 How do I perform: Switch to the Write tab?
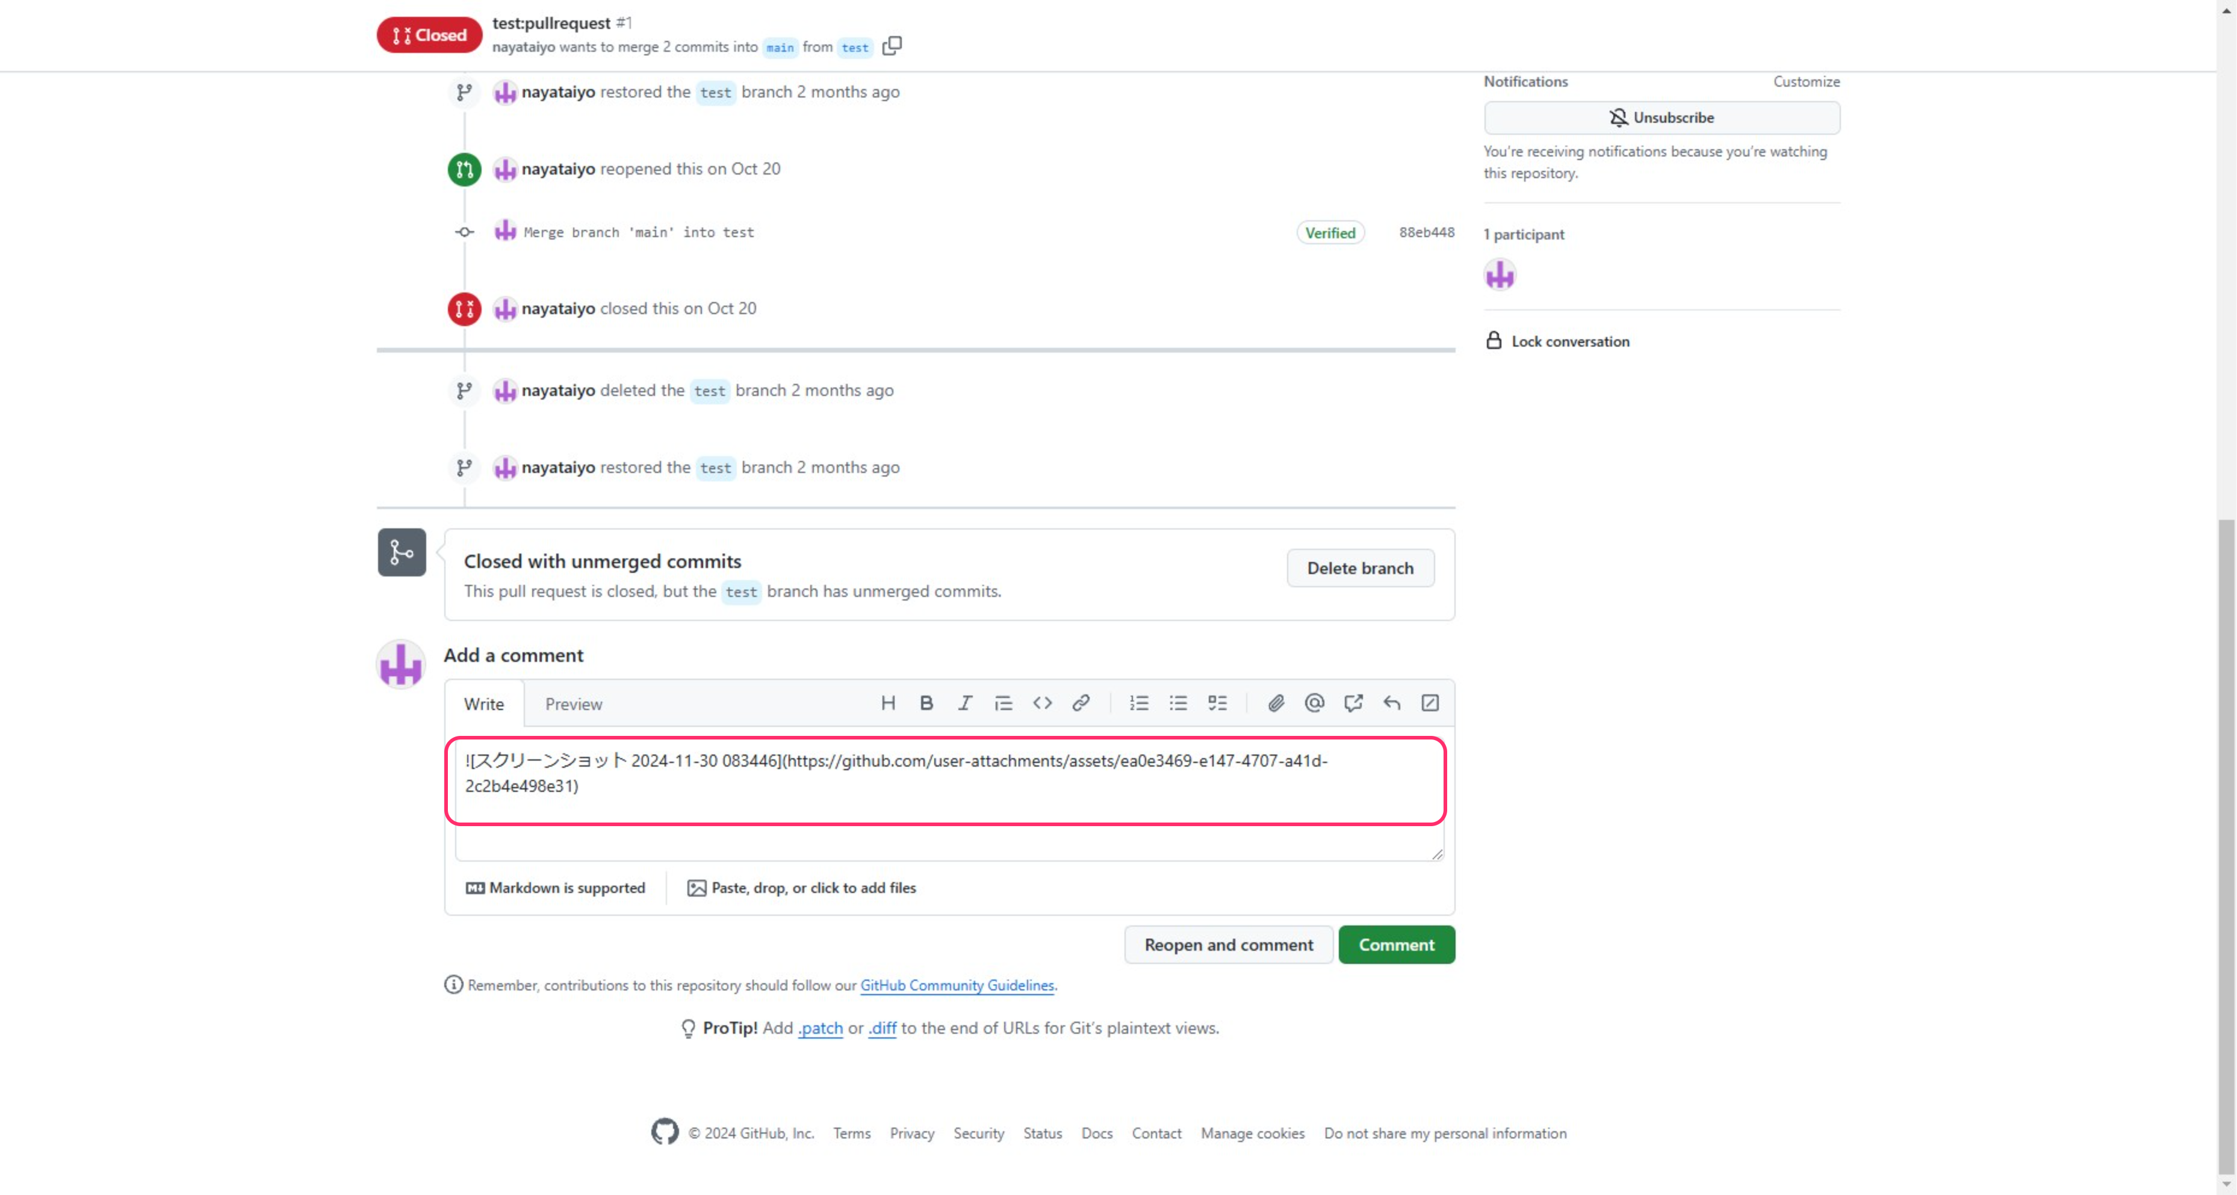pyautogui.click(x=483, y=704)
